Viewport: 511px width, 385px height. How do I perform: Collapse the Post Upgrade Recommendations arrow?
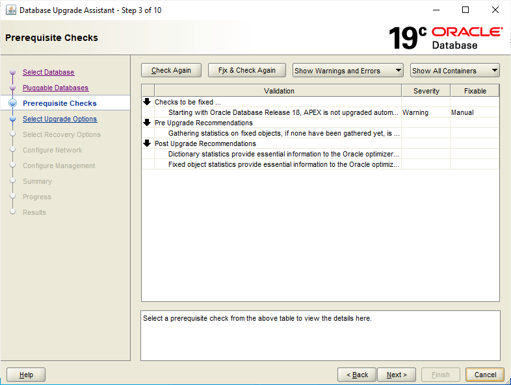coord(147,143)
